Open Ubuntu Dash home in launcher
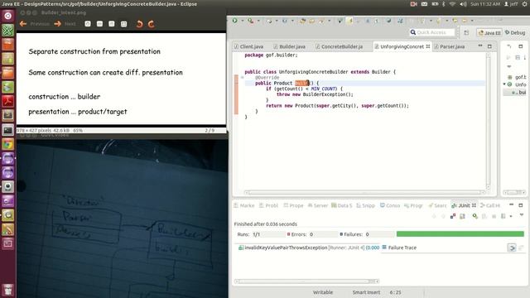The height and width of the screenshot is (298, 530). click(8, 16)
